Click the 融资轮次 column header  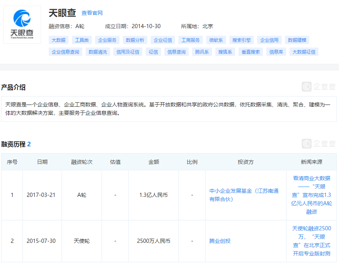[x=82, y=162]
